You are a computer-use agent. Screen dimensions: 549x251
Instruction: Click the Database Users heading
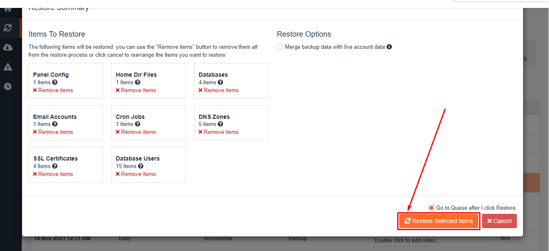138,158
